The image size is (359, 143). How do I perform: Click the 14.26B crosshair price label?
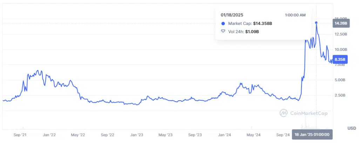341,23
